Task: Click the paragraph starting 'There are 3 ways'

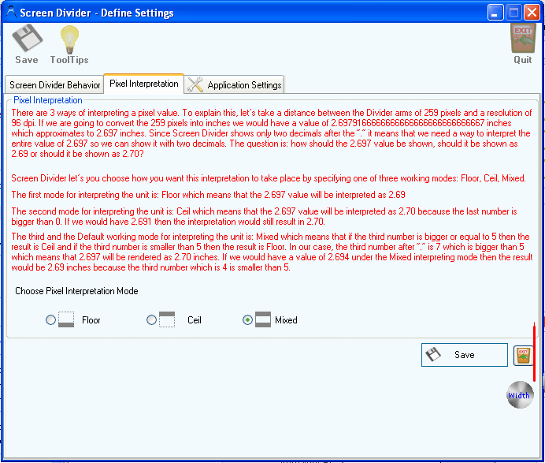Action: click(272, 133)
